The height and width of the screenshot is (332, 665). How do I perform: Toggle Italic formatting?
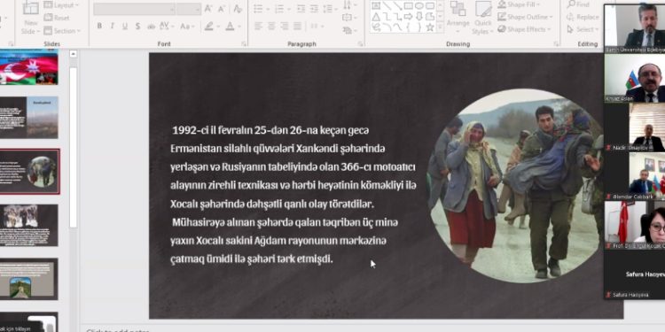coord(112,27)
